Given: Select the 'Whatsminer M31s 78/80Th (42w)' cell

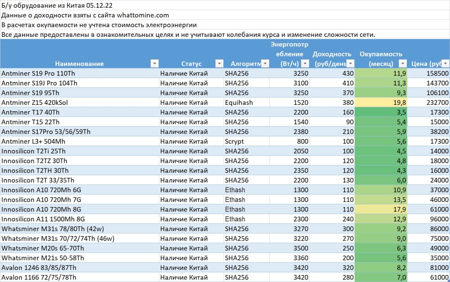Looking at the screenshot, I should pos(79,229).
